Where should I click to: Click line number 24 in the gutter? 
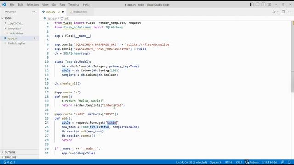coord(47,123)
